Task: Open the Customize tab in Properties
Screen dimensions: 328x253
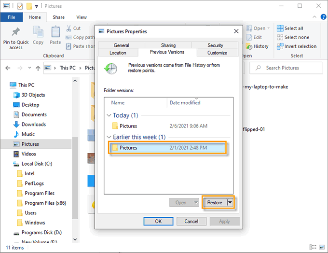Action: pos(217,53)
